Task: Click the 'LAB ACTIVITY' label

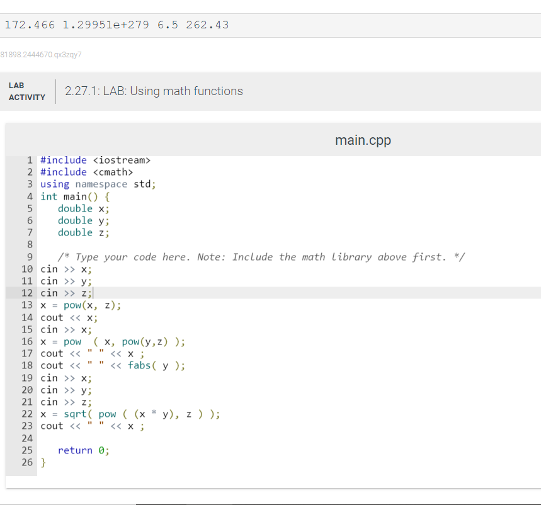Action: [x=27, y=91]
